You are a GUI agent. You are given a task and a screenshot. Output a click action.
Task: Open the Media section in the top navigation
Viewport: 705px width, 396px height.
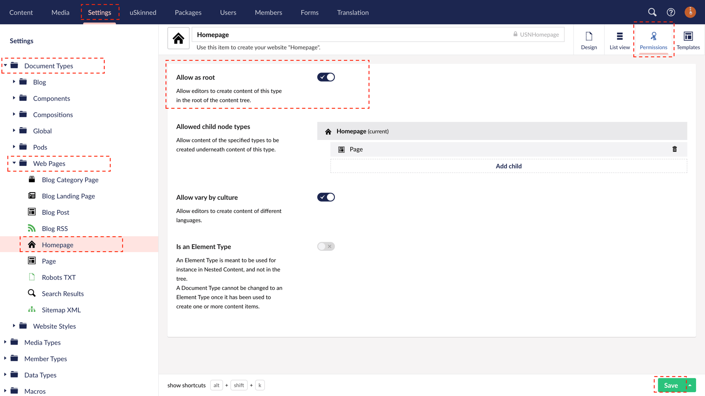pyautogui.click(x=60, y=12)
